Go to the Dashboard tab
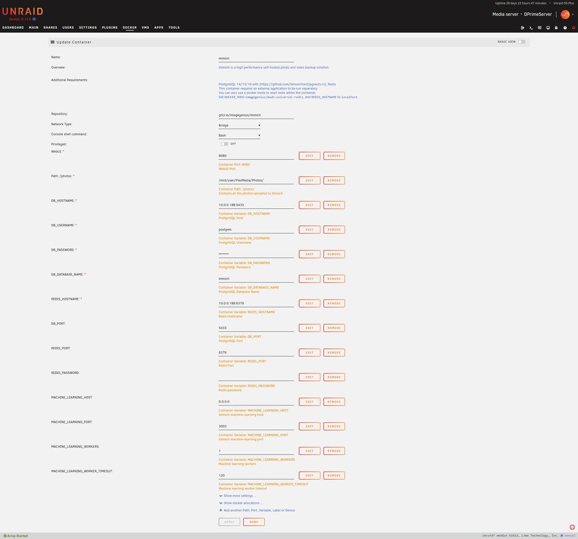578x539 pixels. tap(13, 28)
